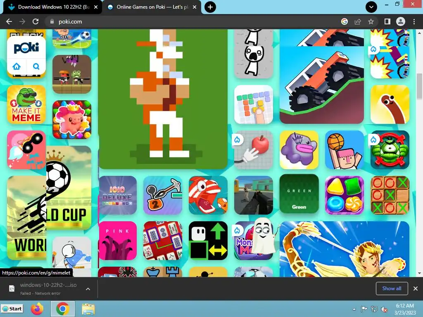This screenshot has height=317, width=423.
Task: Click the Google account G icon
Action: 345,21
